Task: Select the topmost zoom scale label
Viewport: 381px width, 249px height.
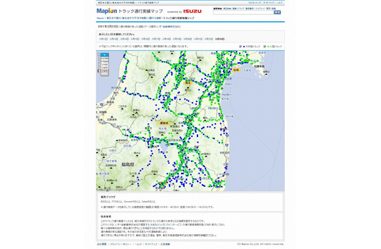Action: pos(105,59)
